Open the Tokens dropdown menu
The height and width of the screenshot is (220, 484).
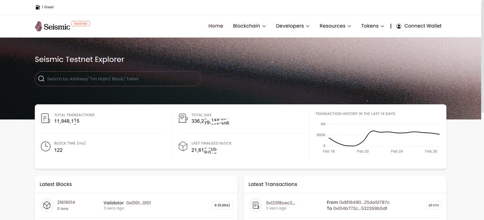(372, 26)
